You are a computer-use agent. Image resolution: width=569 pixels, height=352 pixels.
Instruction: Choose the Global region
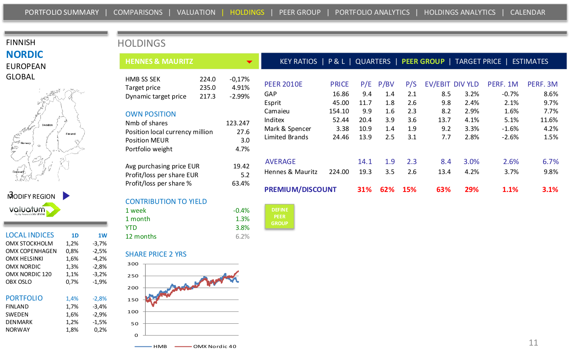20,77
